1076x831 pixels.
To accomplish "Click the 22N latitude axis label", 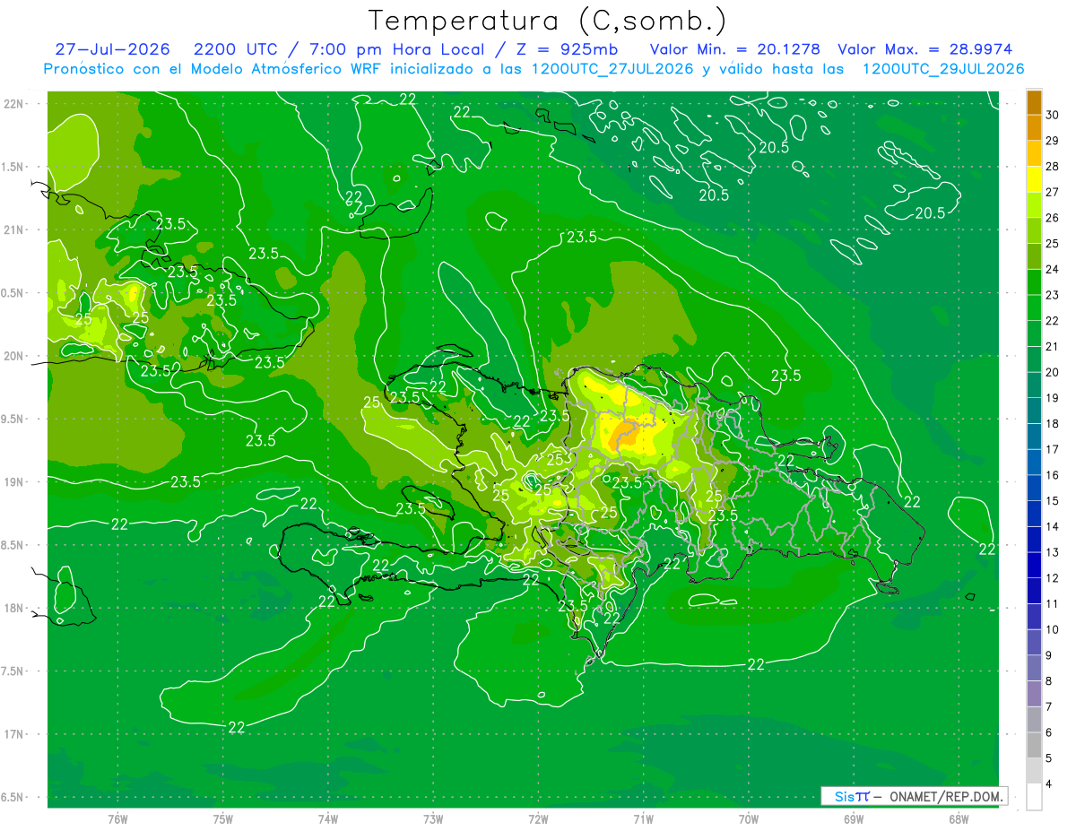I will click(14, 104).
